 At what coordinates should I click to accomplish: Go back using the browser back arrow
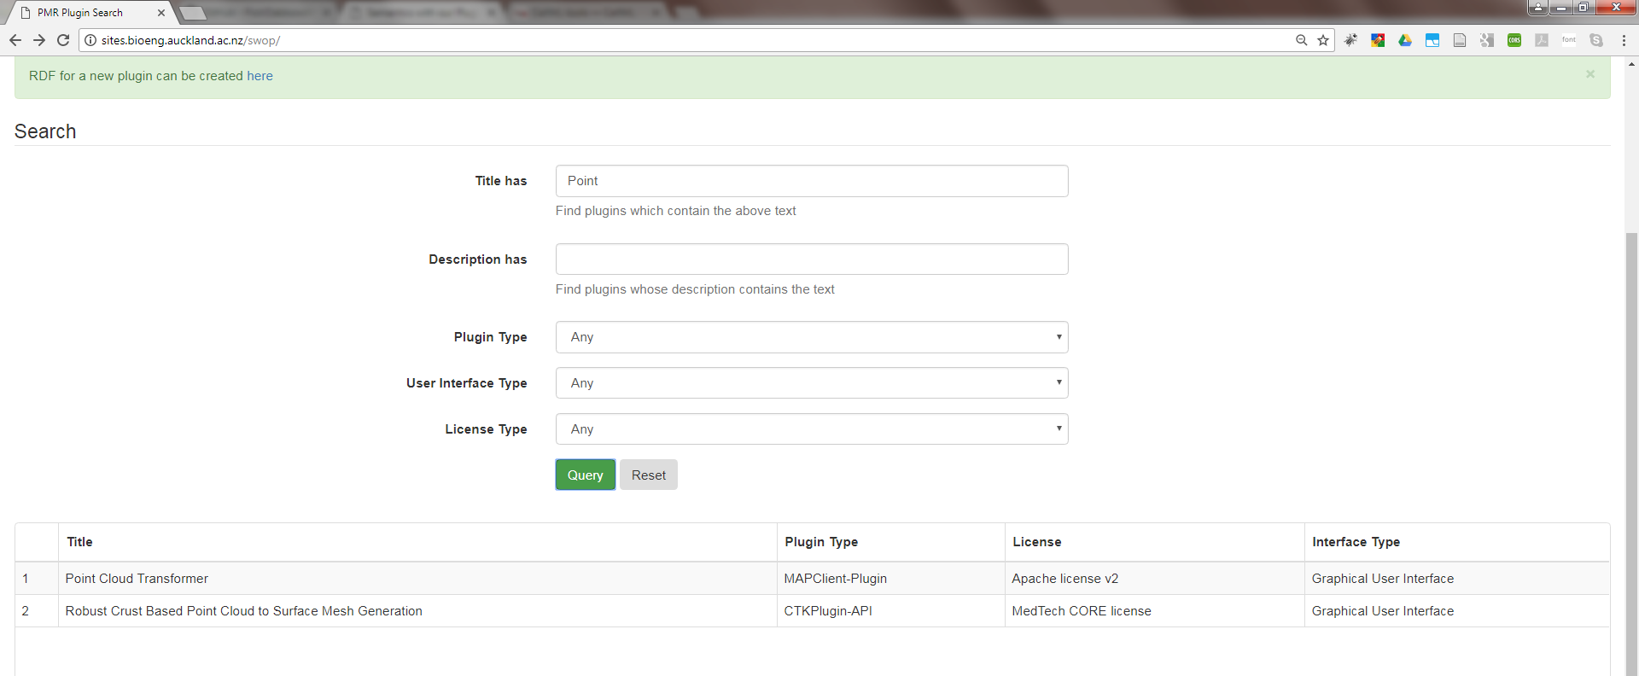[x=15, y=40]
